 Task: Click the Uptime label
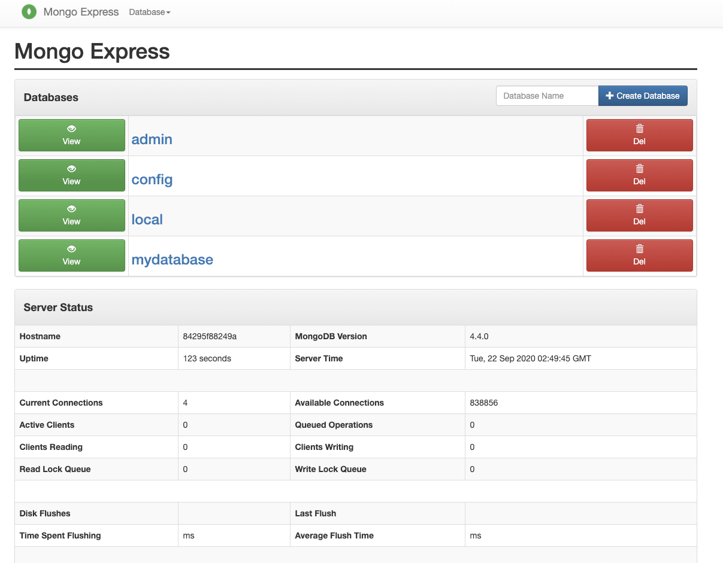pyautogui.click(x=34, y=358)
